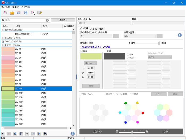Click the browse button beside alias field
The width and height of the screenshot is (186, 140).
click(x=116, y=36)
